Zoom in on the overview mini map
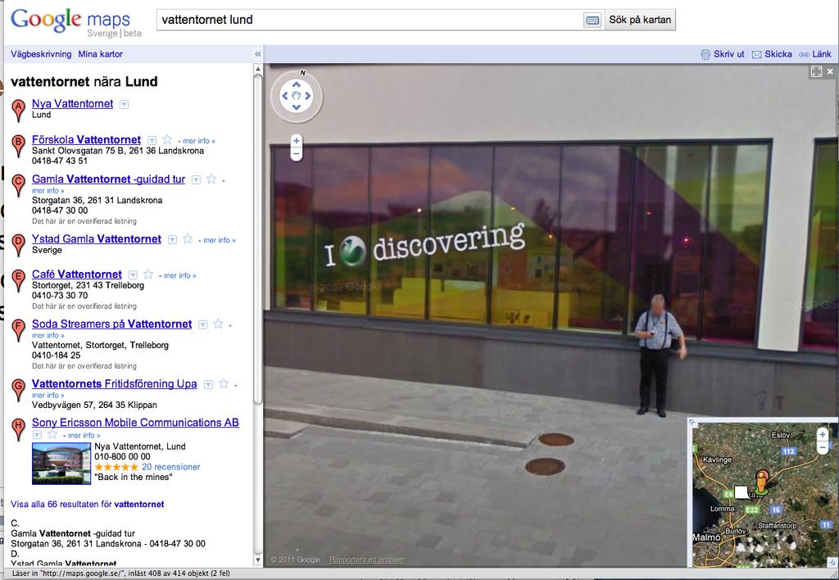839x580 pixels. 823,434
